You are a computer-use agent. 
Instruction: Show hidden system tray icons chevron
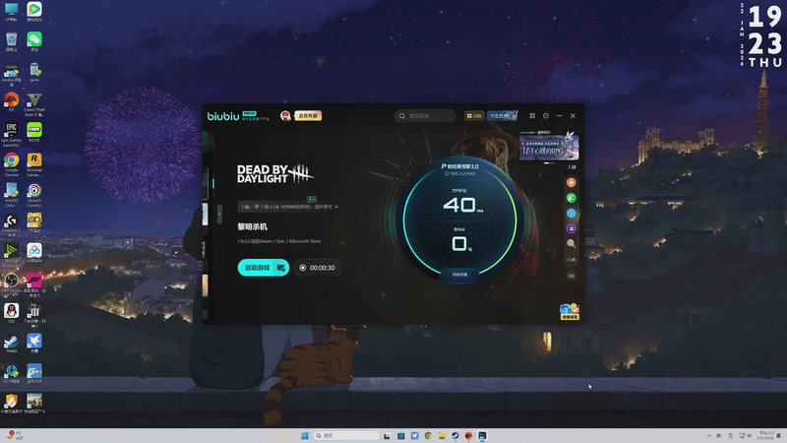coord(708,435)
